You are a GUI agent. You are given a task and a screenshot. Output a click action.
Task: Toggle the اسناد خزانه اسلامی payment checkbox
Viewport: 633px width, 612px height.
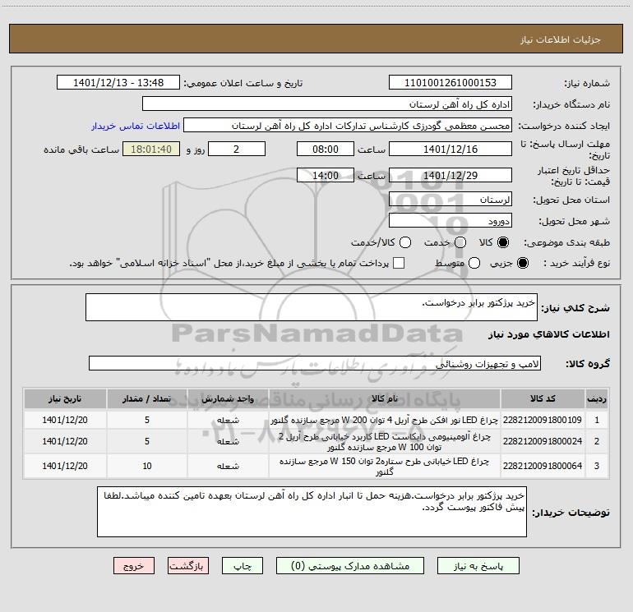(399, 263)
